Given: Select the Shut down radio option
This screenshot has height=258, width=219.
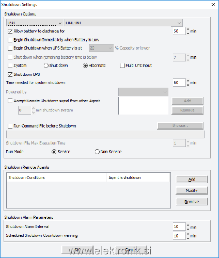Looking at the screenshot, I should (46, 66).
